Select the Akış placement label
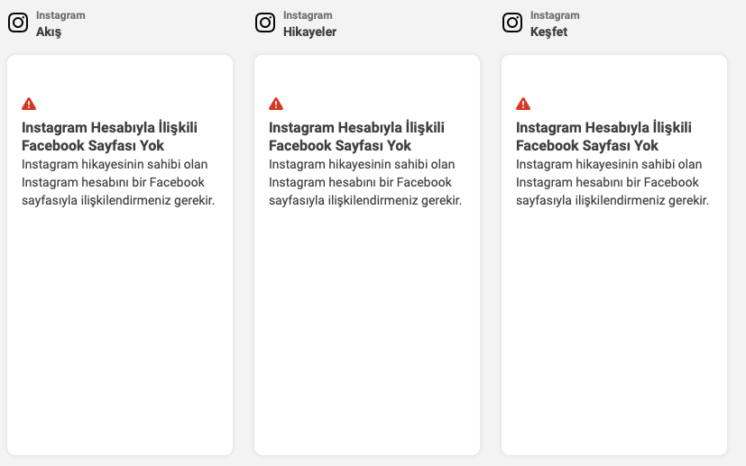 [49, 32]
